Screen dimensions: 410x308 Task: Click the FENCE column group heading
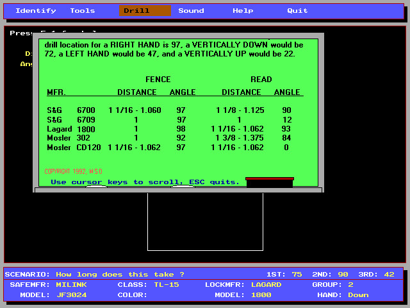(x=158, y=80)
